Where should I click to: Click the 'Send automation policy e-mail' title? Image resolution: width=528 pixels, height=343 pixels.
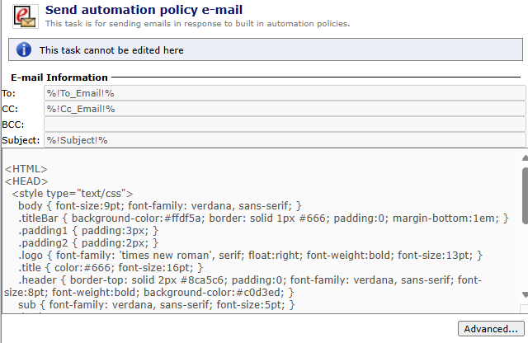click(x=155, y=10)
